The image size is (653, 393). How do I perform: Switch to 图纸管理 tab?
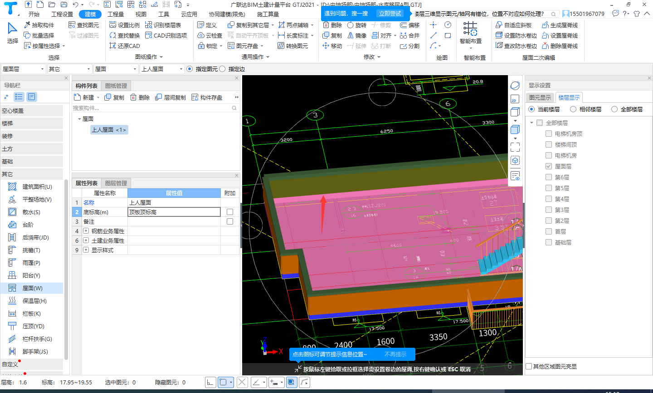click(116, 86)
